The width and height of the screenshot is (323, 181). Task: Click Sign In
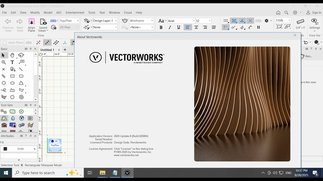[314, 13]
